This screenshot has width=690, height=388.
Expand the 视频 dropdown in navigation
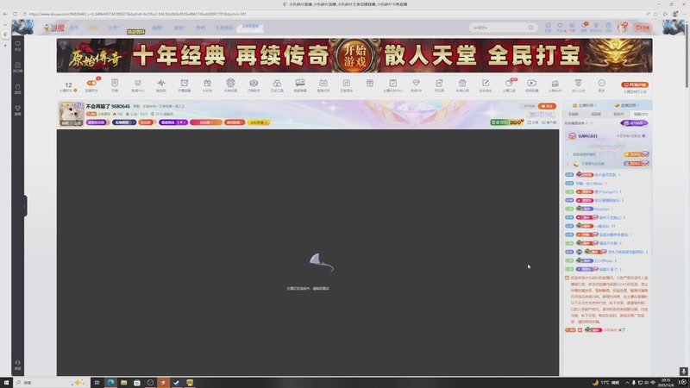coord(158,28)
